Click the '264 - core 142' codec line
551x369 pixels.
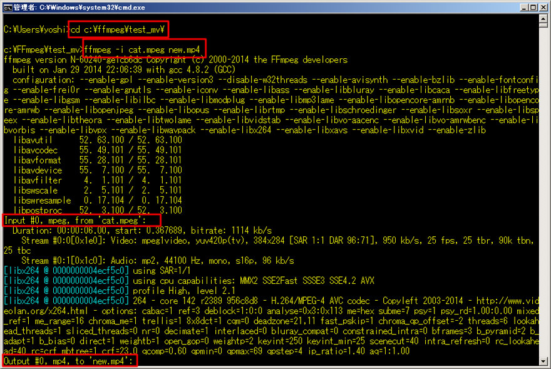pos(271,301)
